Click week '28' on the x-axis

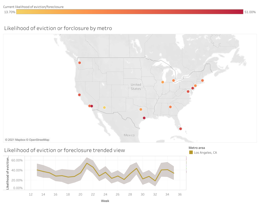click(130, 194)
